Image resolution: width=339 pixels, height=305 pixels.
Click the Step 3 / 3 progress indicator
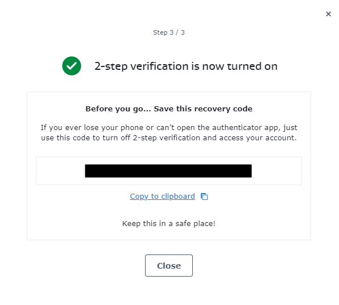point(169,32)
